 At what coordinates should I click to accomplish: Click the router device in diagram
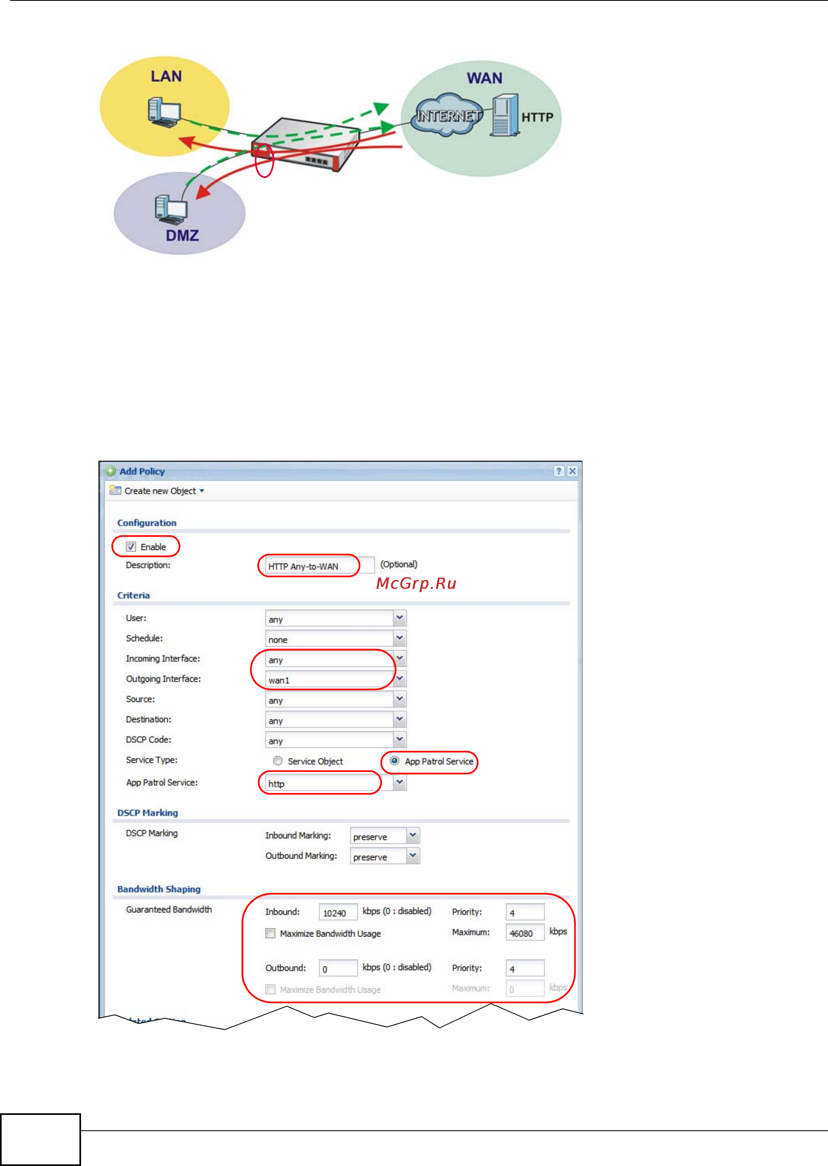click(x=306, y=145)
